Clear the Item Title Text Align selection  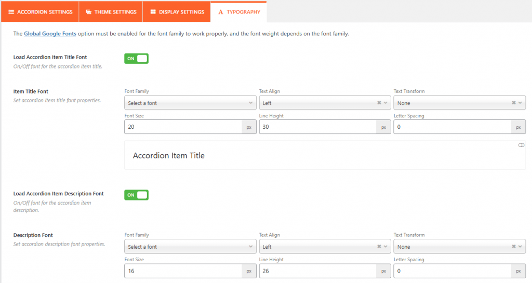(379, 103)
